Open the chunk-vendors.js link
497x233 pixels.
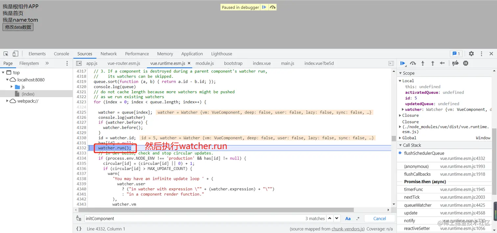(348, 229)
